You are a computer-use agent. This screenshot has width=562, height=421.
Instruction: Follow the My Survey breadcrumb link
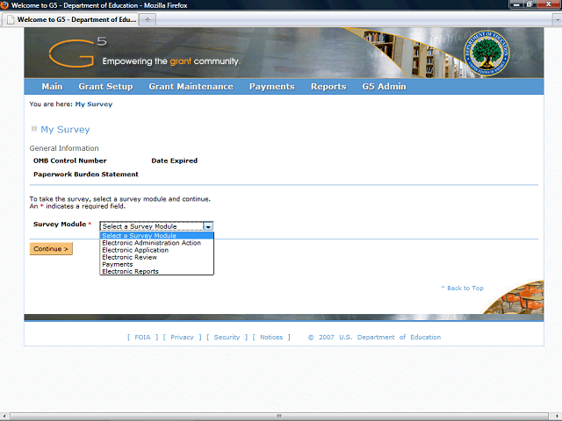tap(94, 104)
